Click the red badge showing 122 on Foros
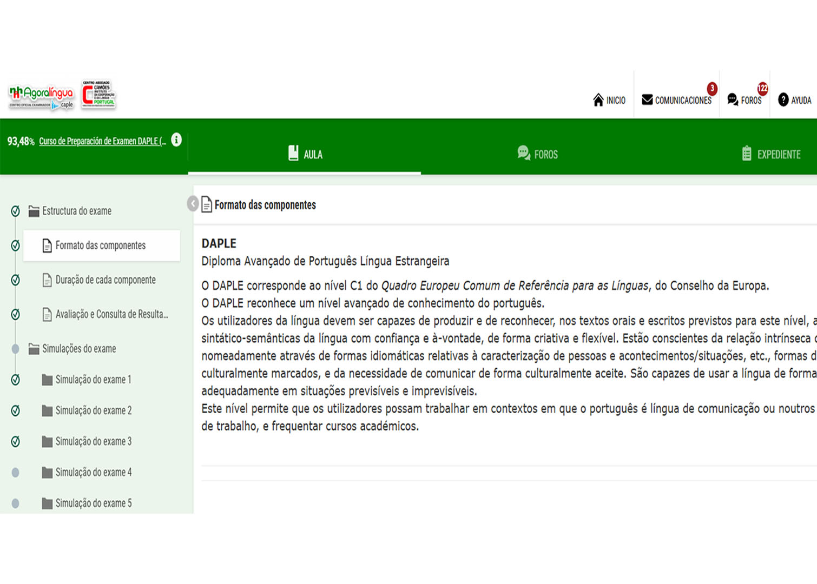817x584 pixels. pos(762,88)
